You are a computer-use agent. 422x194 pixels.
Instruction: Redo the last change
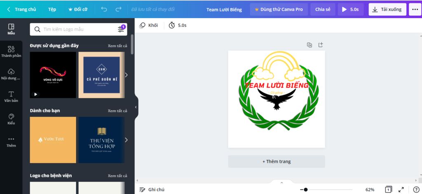tap(118, 9)
